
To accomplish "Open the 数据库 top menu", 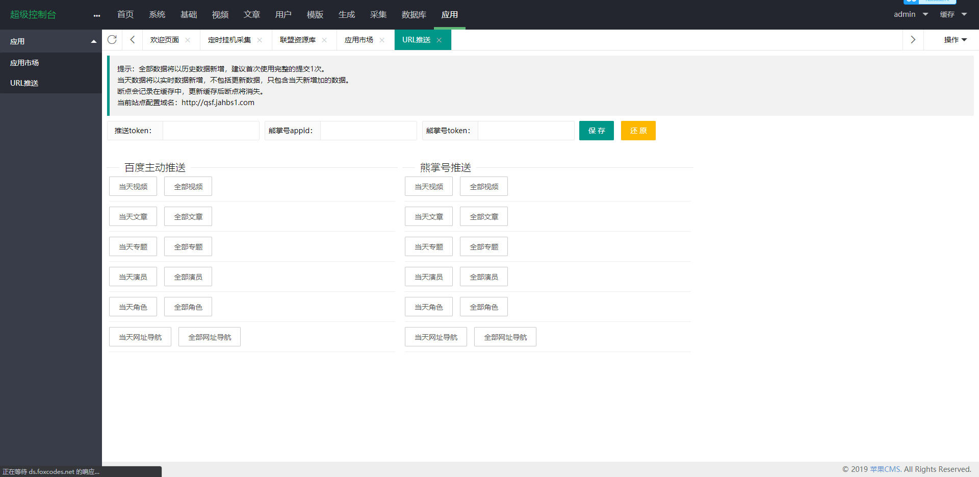I will pyautogui.click(x=414, y=14).
